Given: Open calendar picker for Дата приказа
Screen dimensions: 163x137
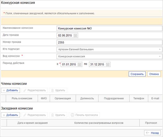Looking at the screenshot, I should point(75,35).
